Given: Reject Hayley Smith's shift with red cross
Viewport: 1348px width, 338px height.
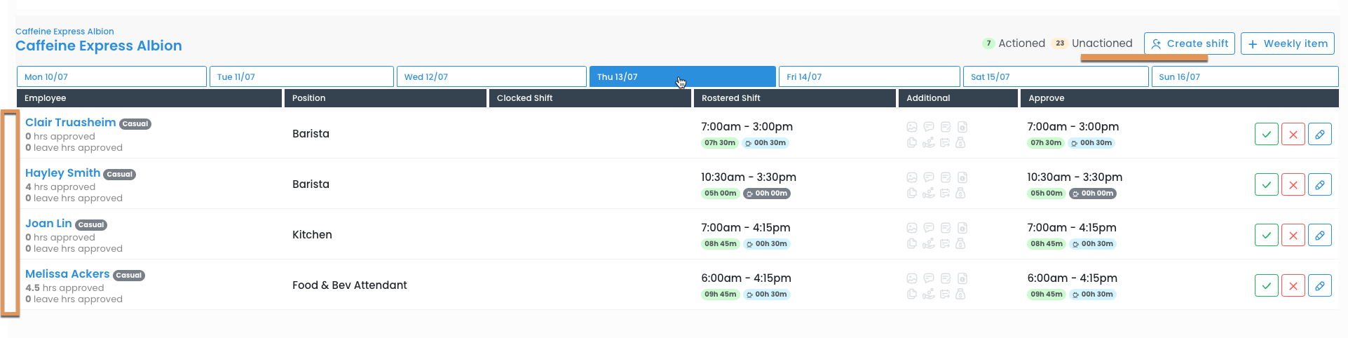Looking at the screenshot, I should (x=1293, y=184).
